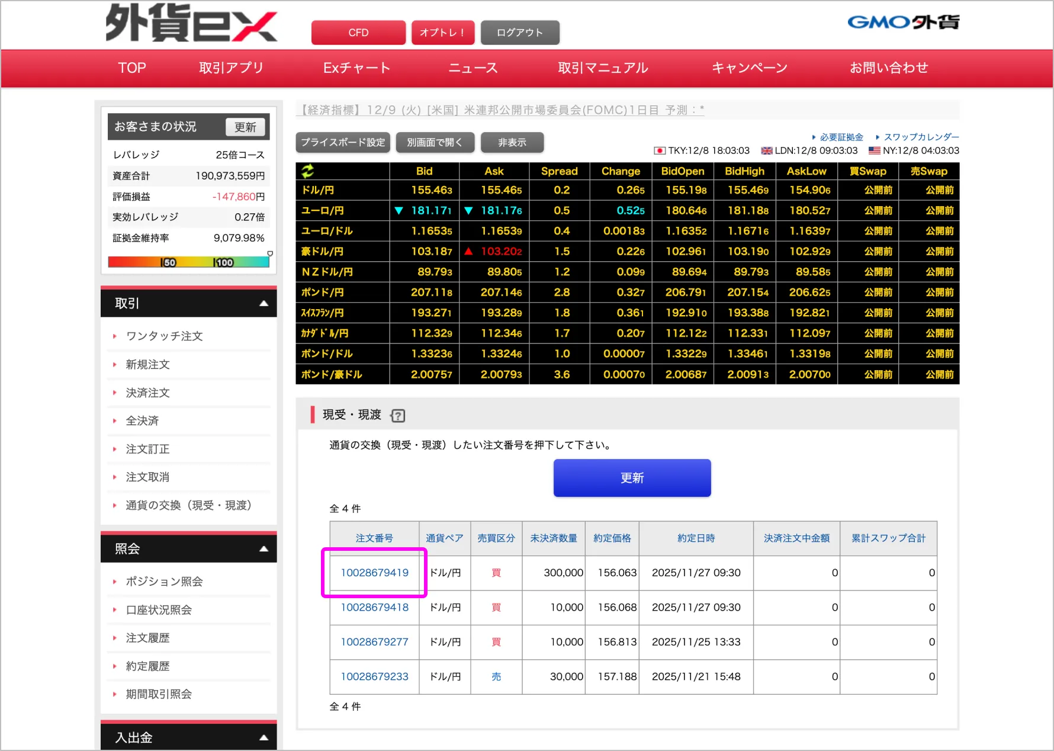Open order number 10028679418

tap(374, 607)
